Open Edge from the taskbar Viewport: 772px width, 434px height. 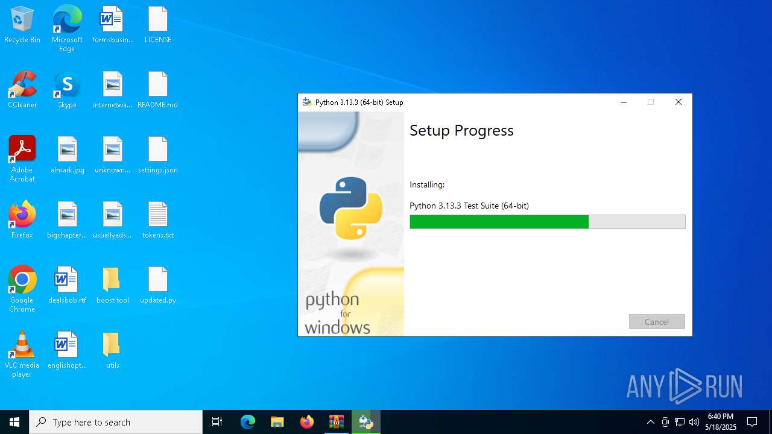point(248,422)
